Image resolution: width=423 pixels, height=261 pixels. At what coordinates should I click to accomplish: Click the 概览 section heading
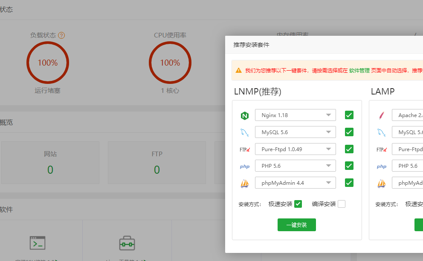tap(6, 123)
